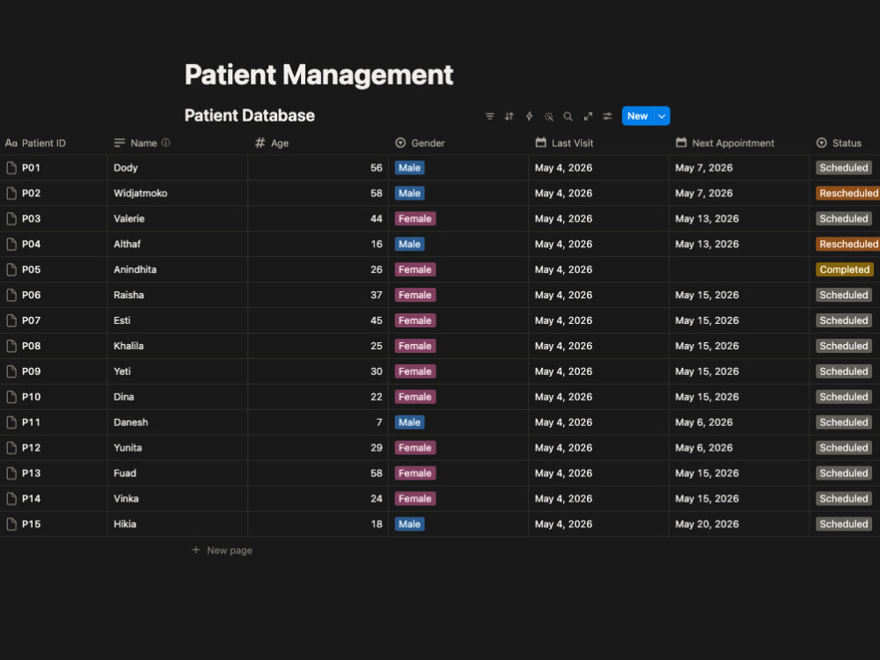This screenshot has width=880, height=660.
Task: Open the filter icon in database toolbar
Action: (489, 116)
